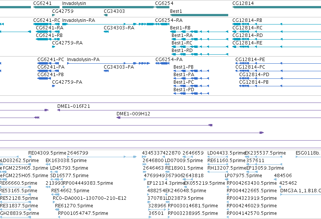Click EST LD45793.5prime
The height and width of the screenshot is (219, 321).
(69, 168)
